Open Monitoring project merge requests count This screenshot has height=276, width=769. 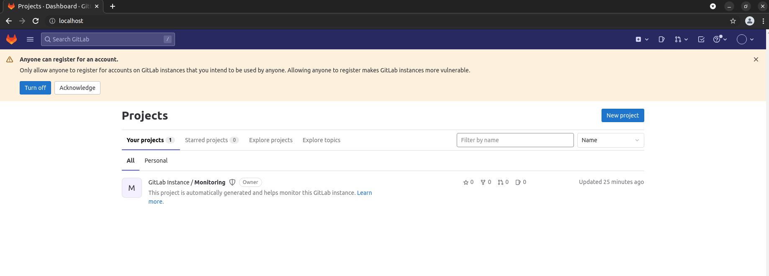[x=503, y=182]
